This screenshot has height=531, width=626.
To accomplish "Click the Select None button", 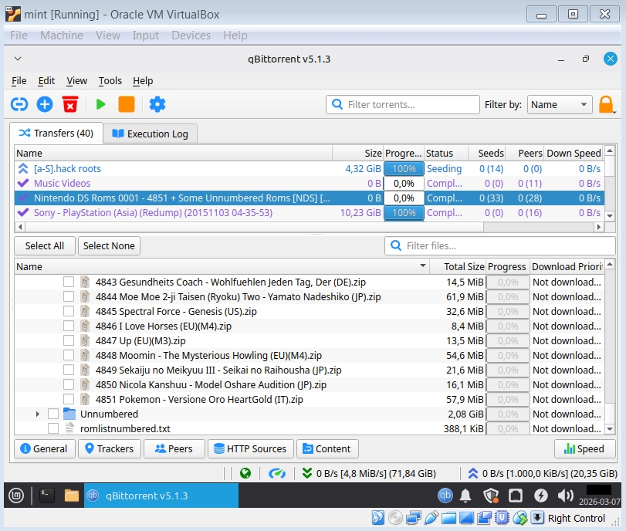I will (109, 245).
